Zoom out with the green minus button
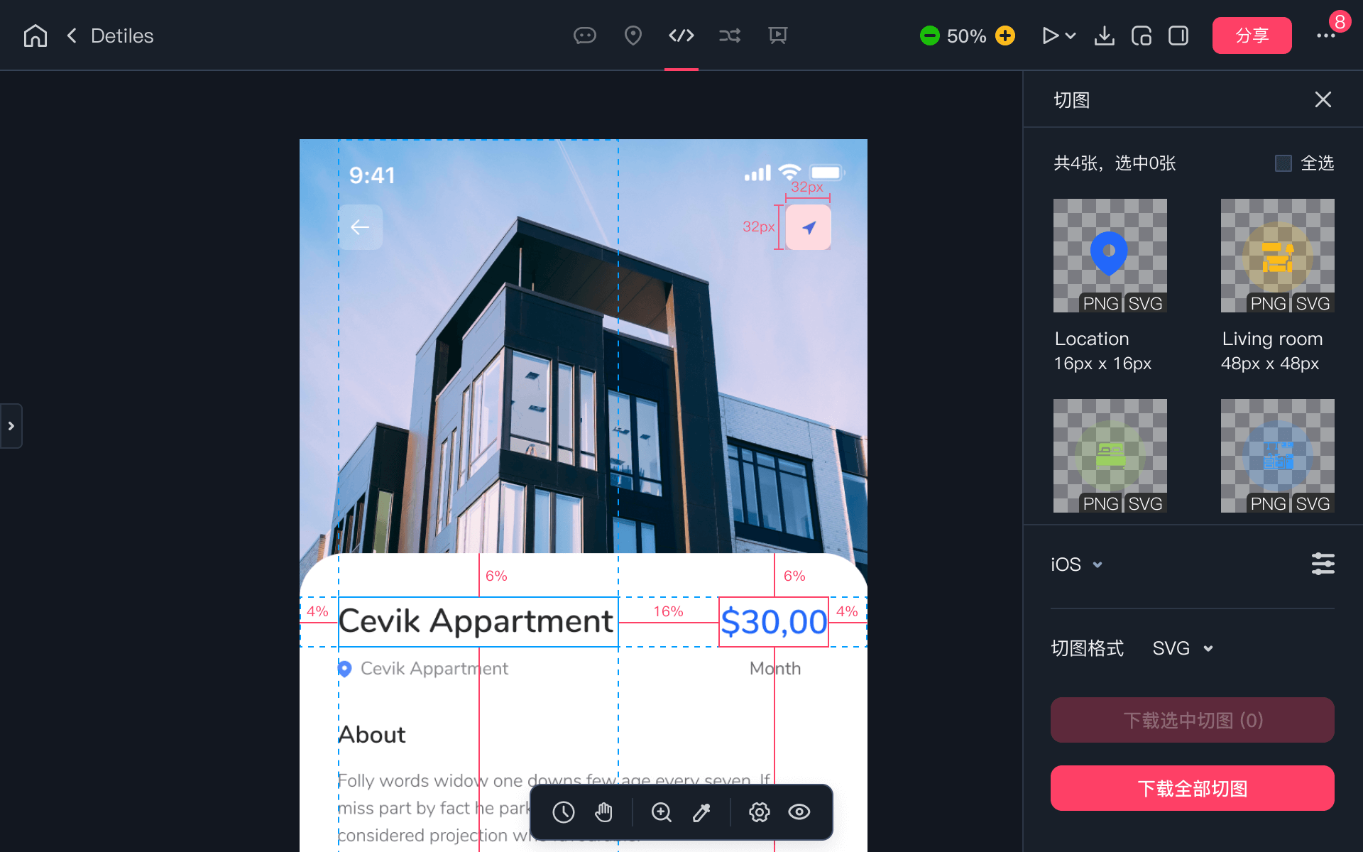The width and height of the screenshot is (1363, 852). 929,35
